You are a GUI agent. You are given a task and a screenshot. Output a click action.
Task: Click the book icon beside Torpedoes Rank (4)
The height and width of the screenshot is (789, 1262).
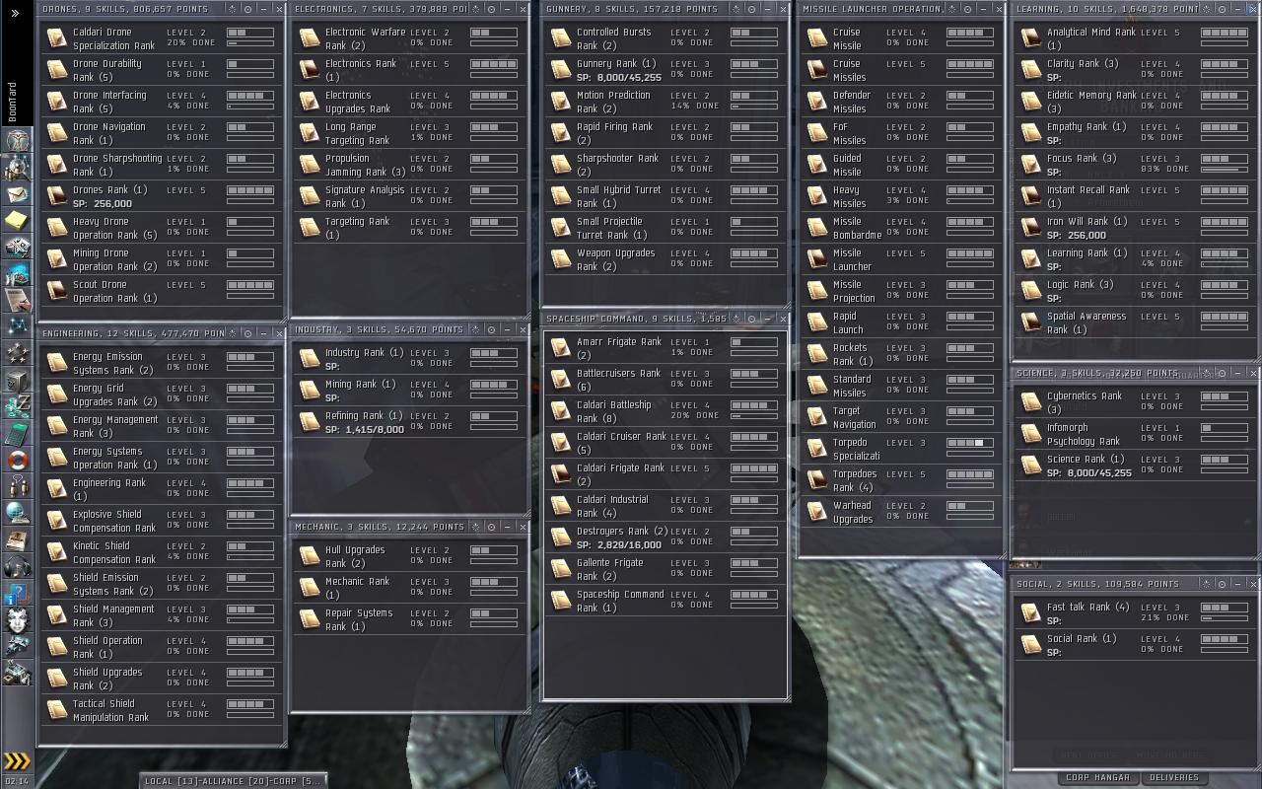pyautogui.click(x=816, y=481)
